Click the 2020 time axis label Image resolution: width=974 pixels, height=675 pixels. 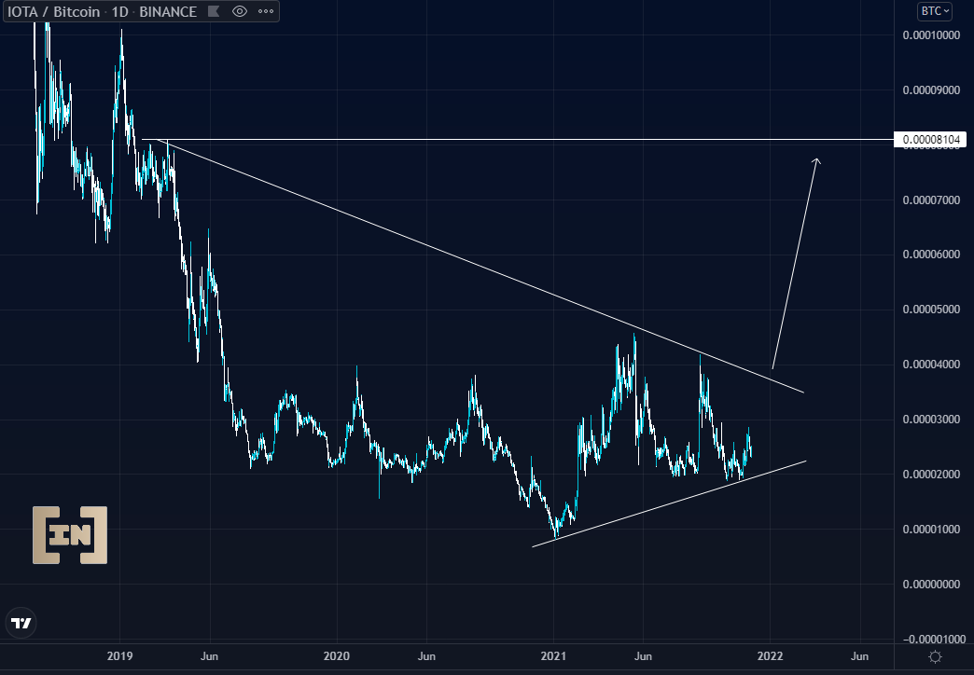pos(337,655)
